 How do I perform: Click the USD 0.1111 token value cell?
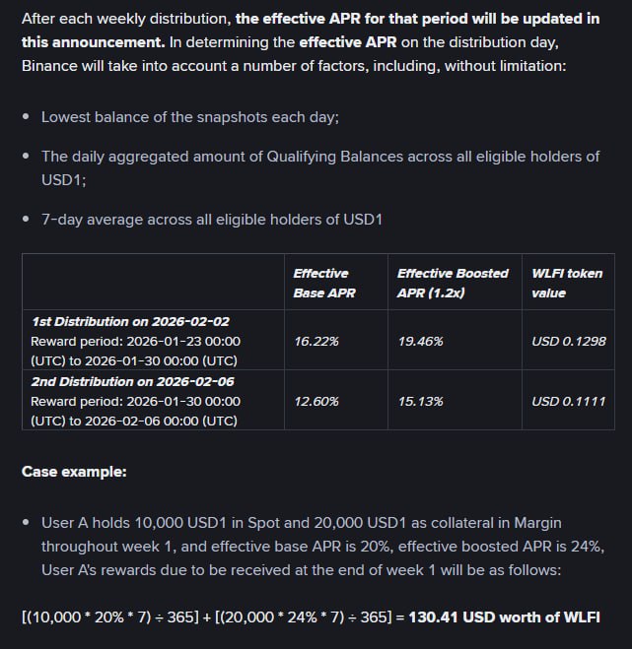[569, 401]
